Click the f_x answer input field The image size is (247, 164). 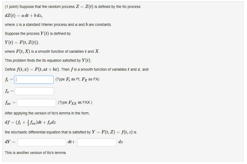34,91
